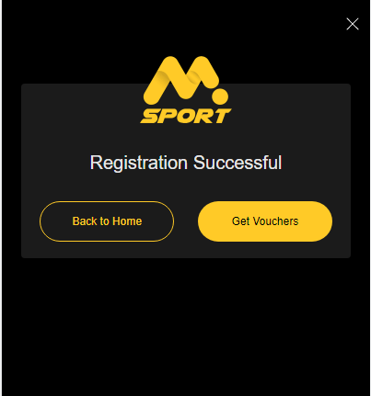371x396 pixels.
Task: Click the word Successful in the heading
Action: 238,163
